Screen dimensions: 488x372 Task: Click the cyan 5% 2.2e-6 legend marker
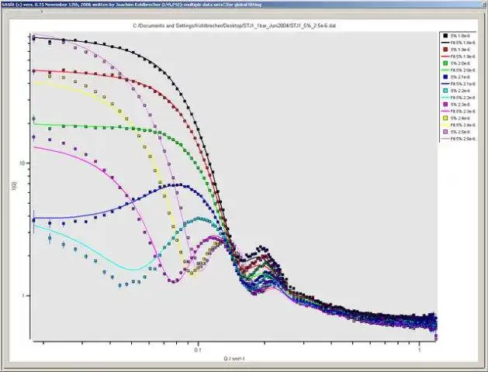click(x=445, y=91)
